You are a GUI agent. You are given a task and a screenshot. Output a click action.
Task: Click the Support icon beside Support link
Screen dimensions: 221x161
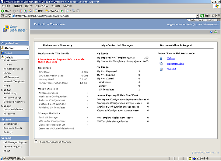click(161, 69)
